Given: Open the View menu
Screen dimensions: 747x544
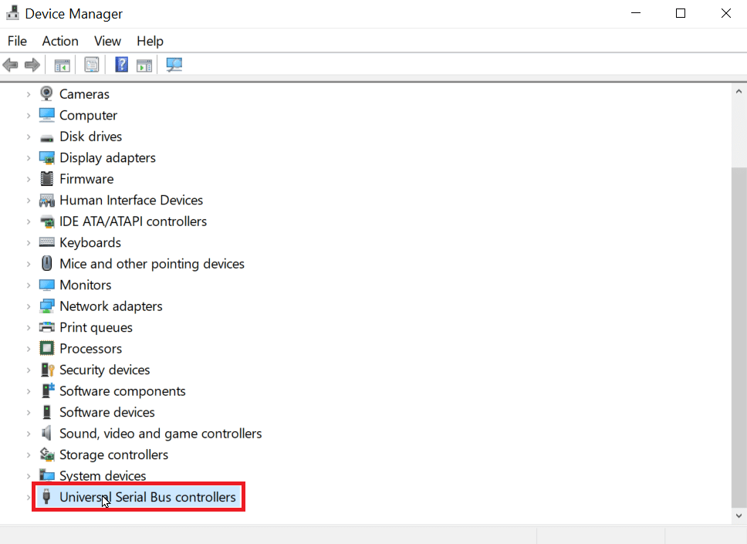Looking at the screenshot, I should (107, 41).
